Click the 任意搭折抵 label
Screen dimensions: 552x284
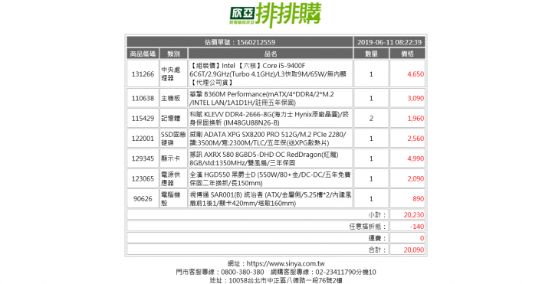click(x=367, y=227)
